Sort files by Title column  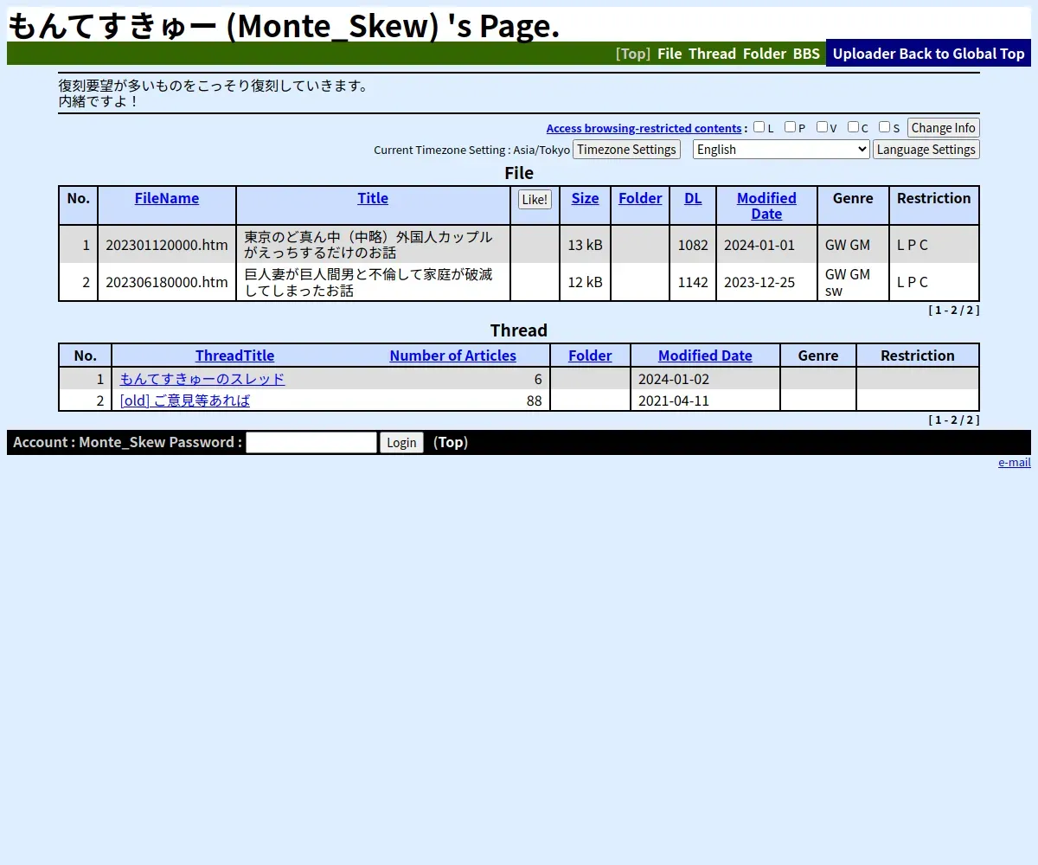click(x=373, y=198)
